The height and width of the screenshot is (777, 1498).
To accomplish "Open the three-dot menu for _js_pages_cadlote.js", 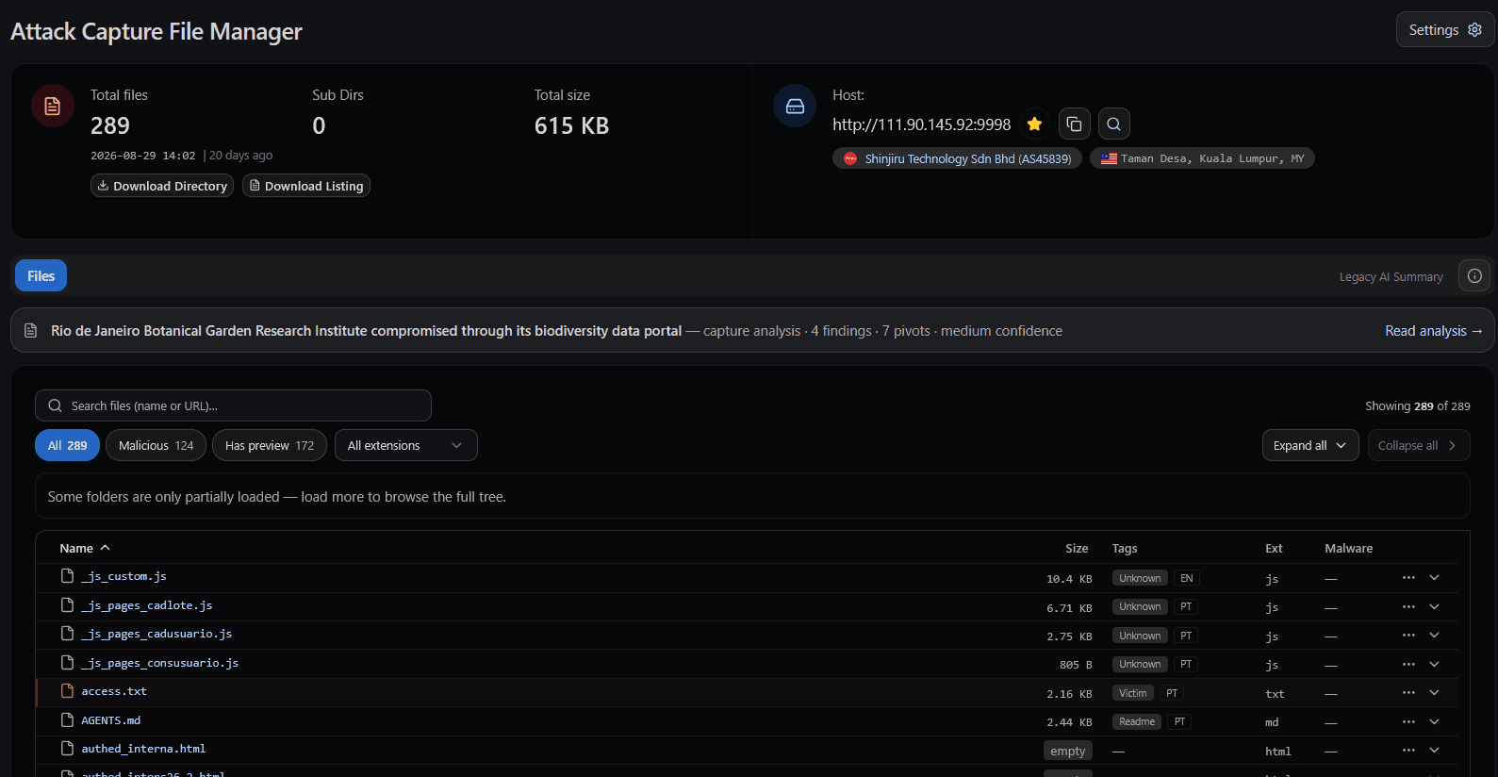I will pos(1408,606).
